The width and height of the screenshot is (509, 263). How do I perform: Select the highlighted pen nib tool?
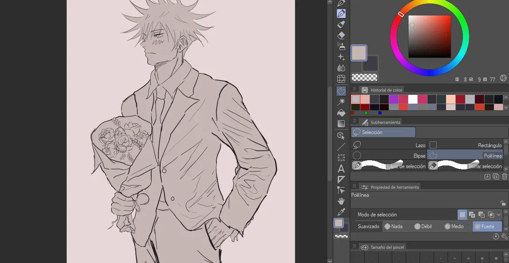(x=341, y=13)
